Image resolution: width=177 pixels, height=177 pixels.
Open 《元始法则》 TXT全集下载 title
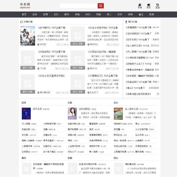tap(52, 52)
